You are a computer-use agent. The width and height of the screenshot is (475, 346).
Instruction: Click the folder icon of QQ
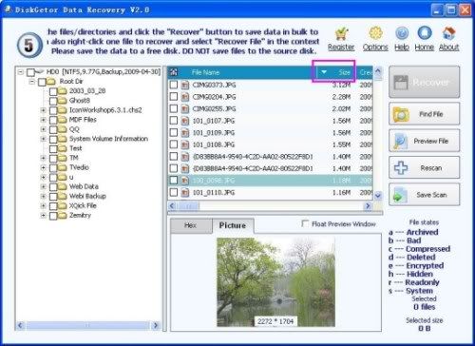point(63,129)
